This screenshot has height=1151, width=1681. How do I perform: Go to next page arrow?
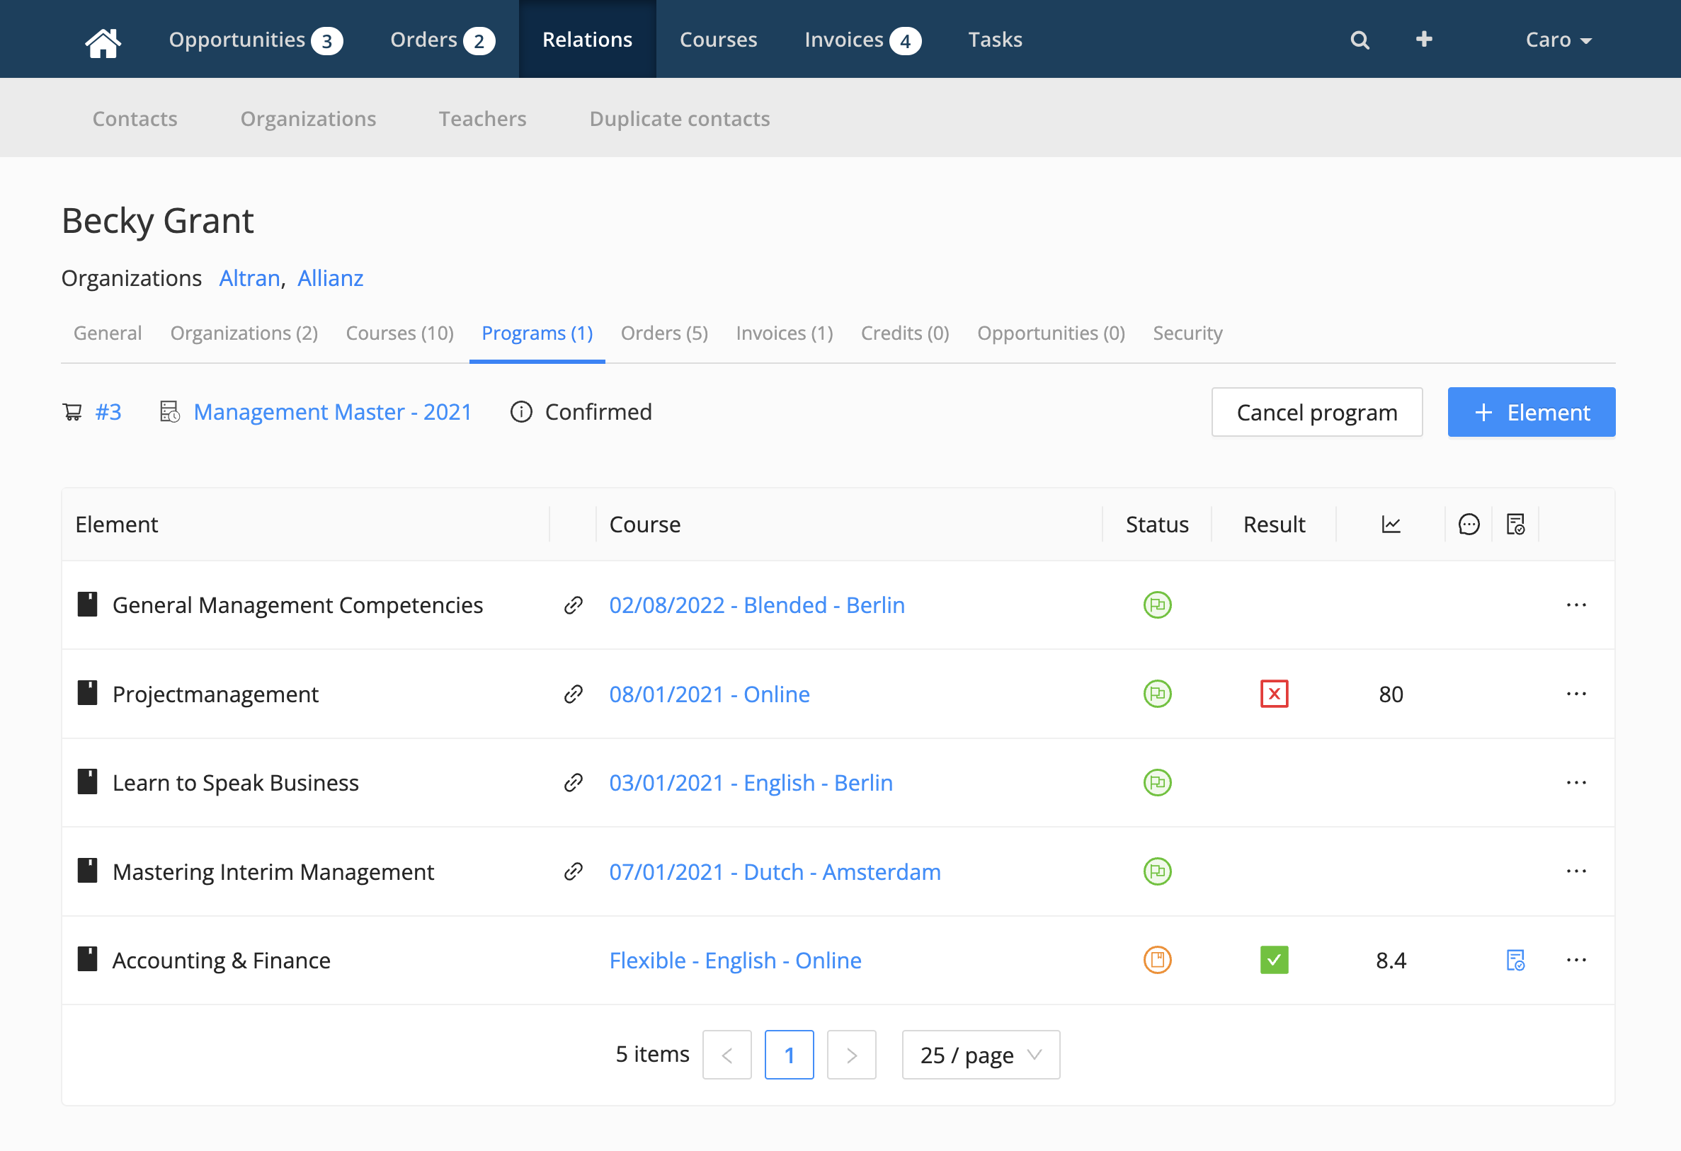coord(851,1055)
